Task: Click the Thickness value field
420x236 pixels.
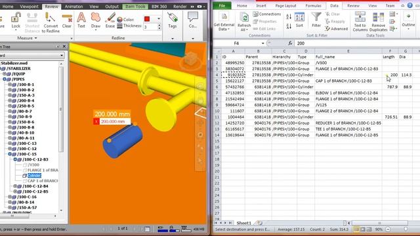Action: tap(150, 27)
